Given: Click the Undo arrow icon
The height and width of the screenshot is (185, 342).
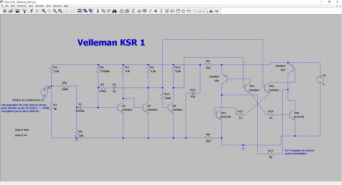Looking at the screenshot, I should [189, 11].
